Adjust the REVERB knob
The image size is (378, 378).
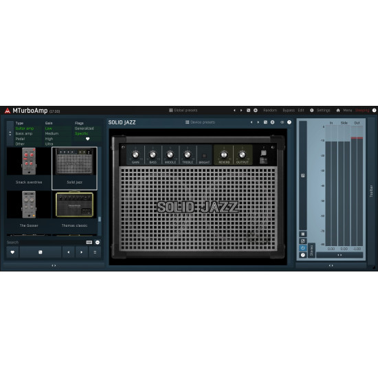coord(224,155)
